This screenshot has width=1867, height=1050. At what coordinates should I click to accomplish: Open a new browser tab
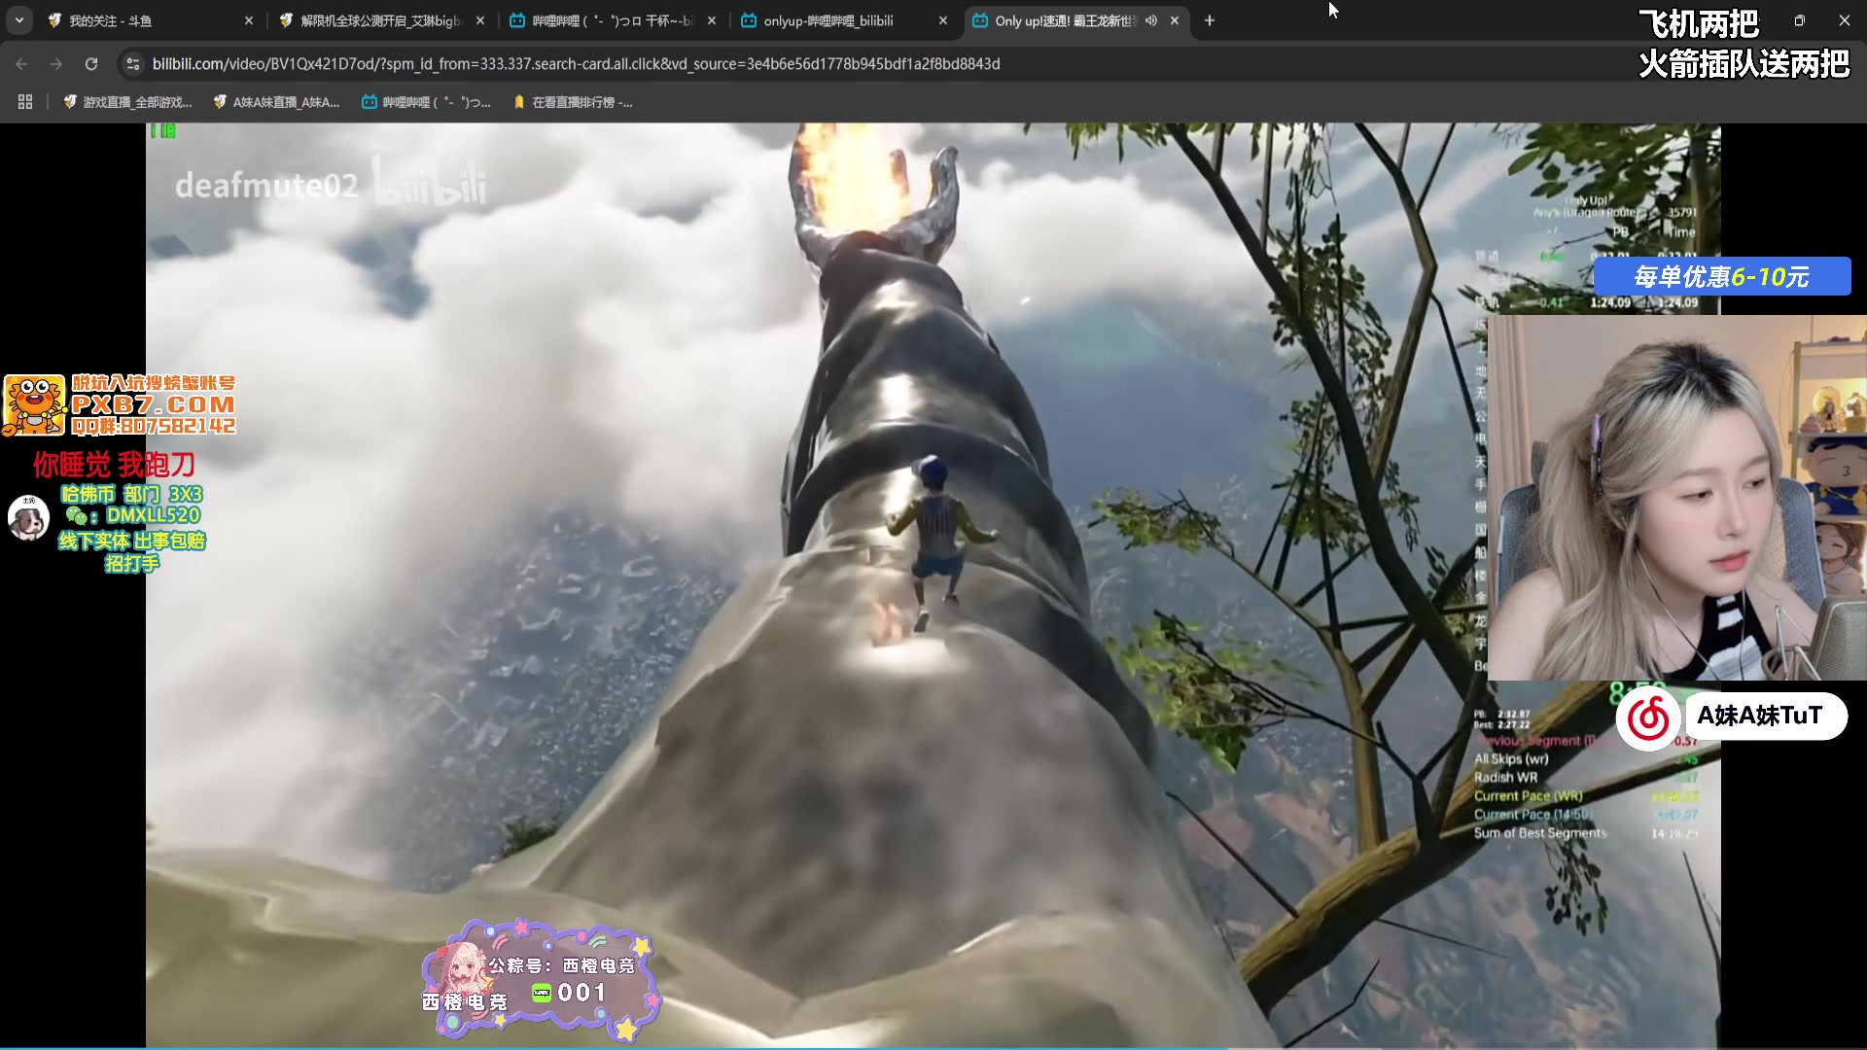(x=1210, y=20)
